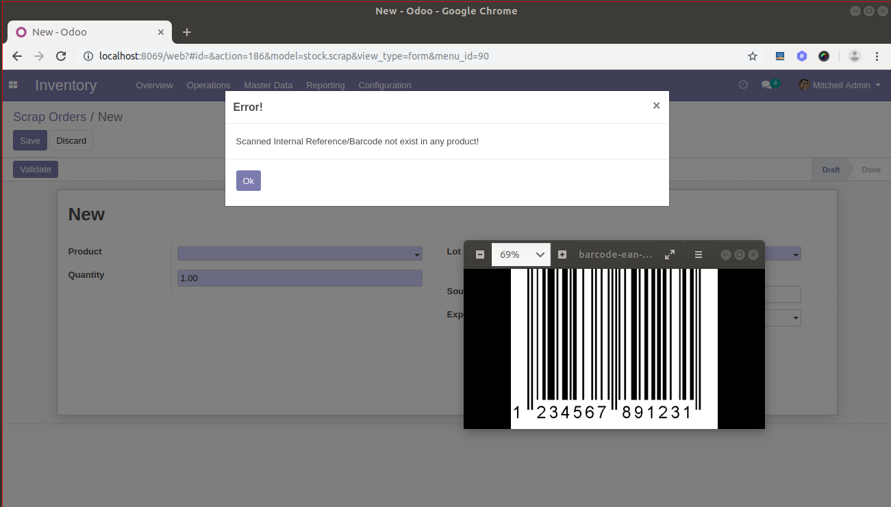Zoom out in the image viewer
The image size is (891, 507).
(480, 255)
